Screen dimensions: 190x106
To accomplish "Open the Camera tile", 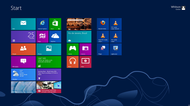I will pos(85,49).
